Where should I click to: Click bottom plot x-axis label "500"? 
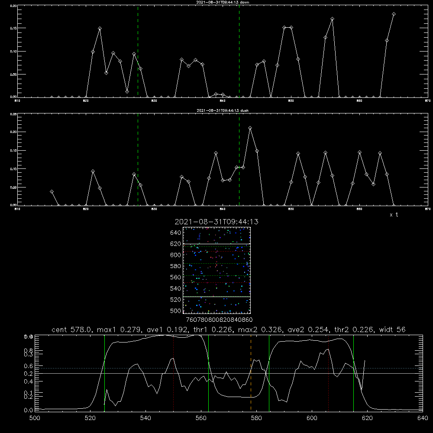35,418
